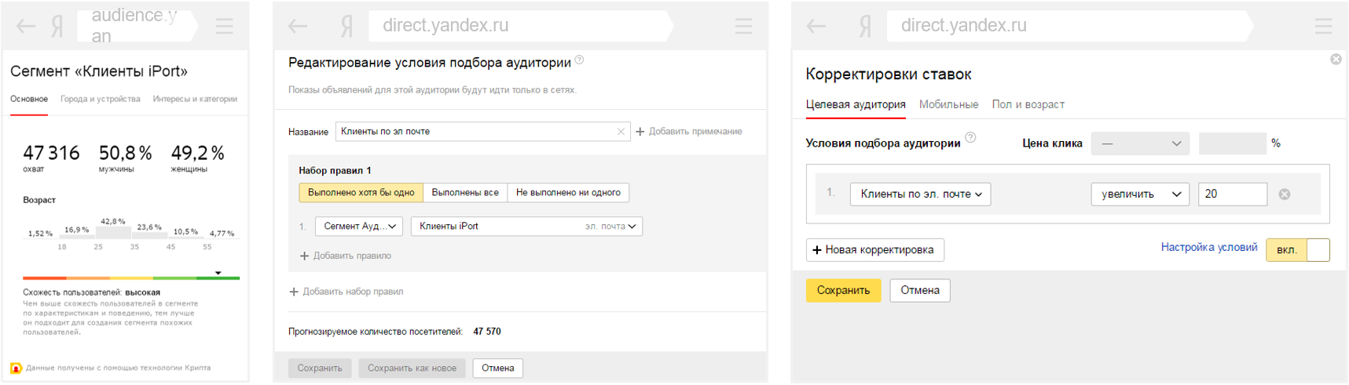Switch to the 'Города и устройства' tab
This screenshot has height=385, width=1349.
pyautogui.click(x=101, y=100)
